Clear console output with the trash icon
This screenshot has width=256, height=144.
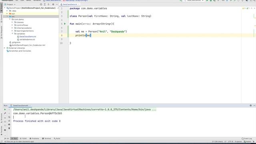(9, 128)
